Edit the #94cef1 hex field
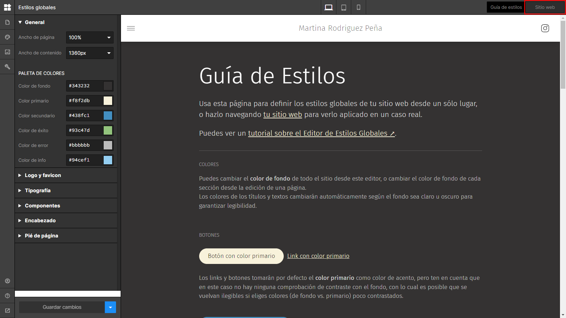The height and width of the screenshot is (318, 566). [x=85, y=160]
